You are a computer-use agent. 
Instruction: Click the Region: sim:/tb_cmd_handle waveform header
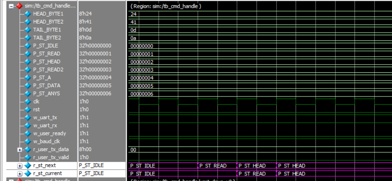pos(166,6)
